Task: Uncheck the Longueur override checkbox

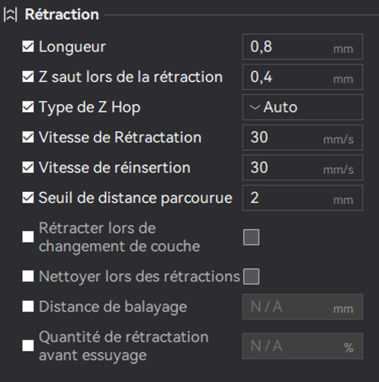Action: (x=28, y=46)
